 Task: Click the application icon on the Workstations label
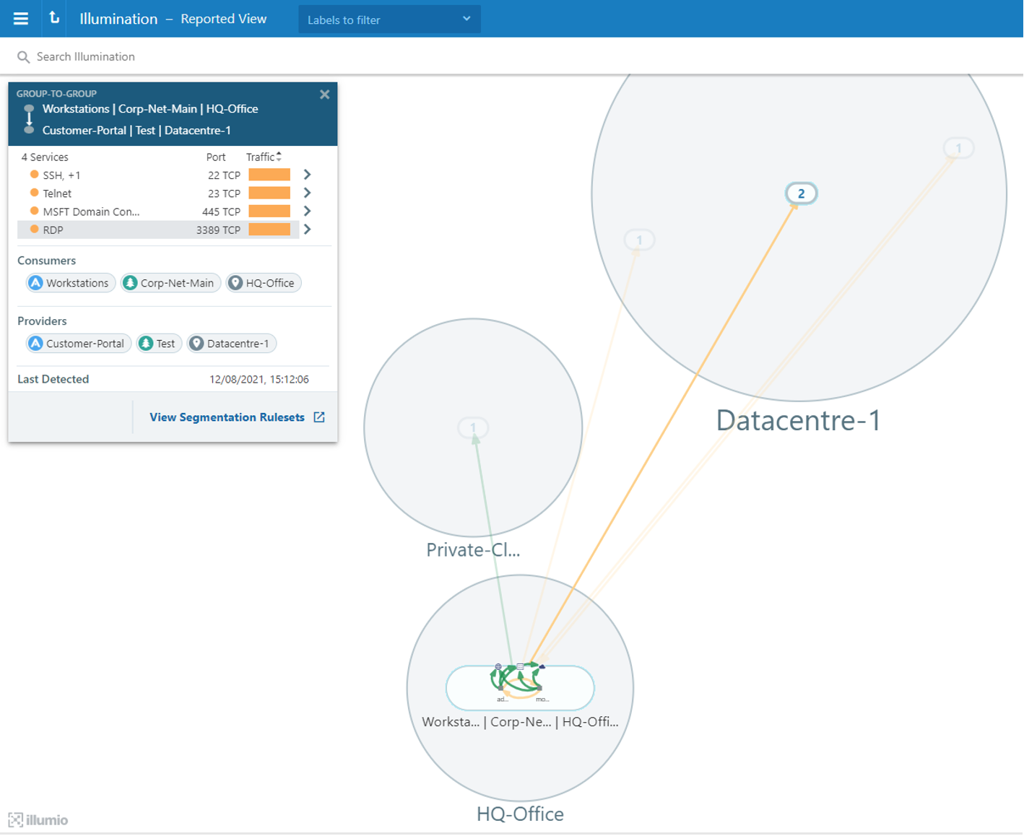click(x=35, y=283)
